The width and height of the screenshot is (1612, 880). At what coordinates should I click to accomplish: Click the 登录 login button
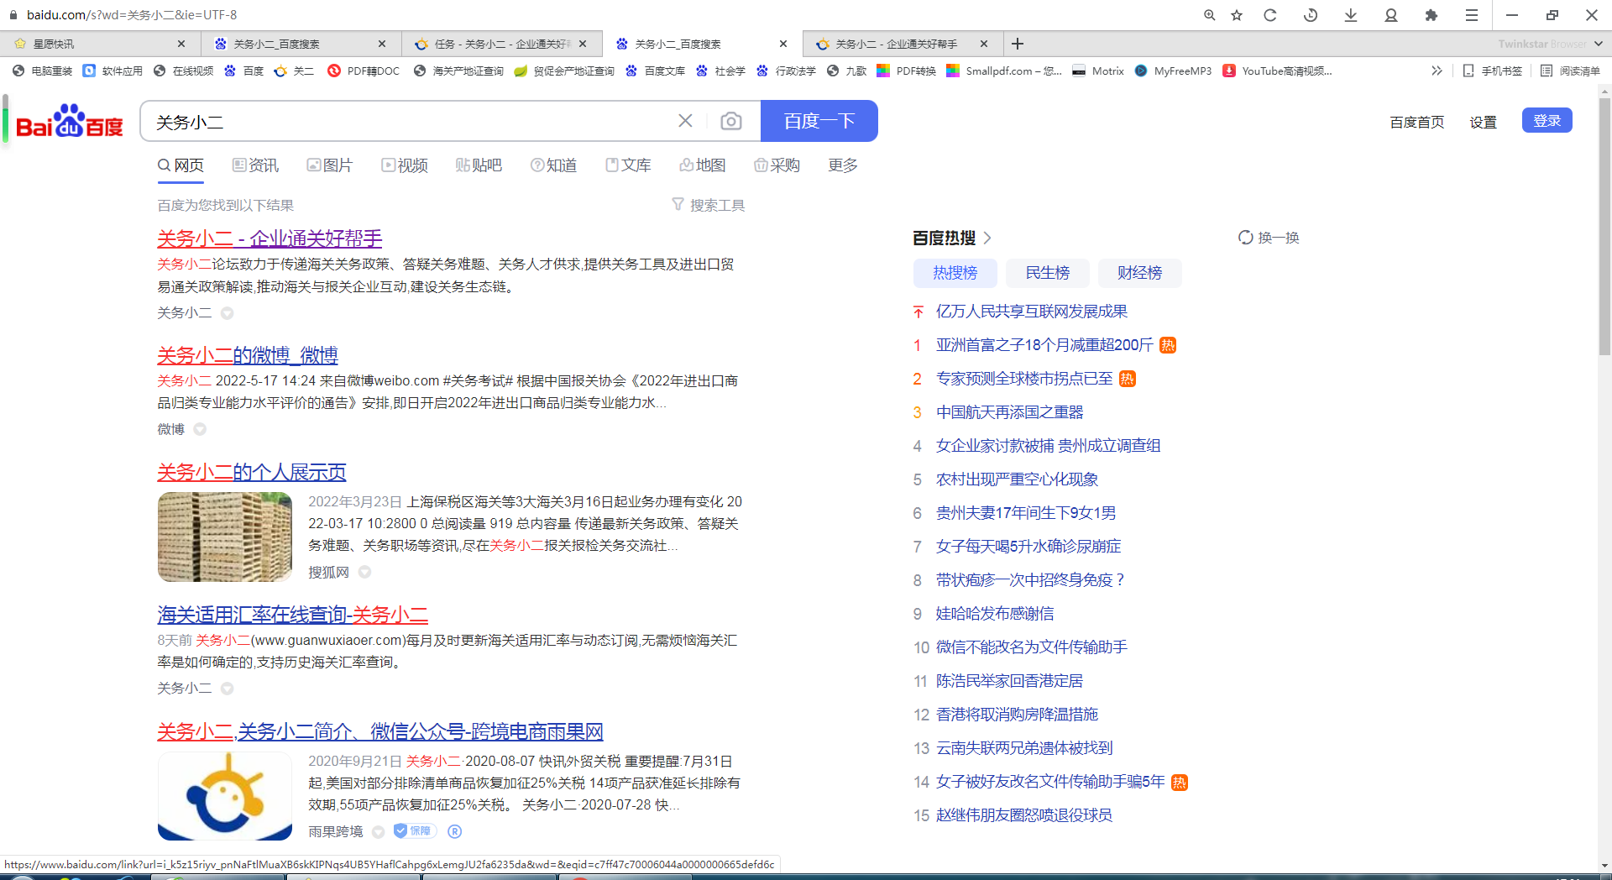click(1547, 121)
